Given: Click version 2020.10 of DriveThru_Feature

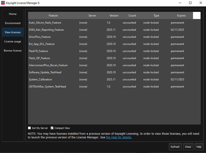Looking at the screenshot, I should pos(111,37).
